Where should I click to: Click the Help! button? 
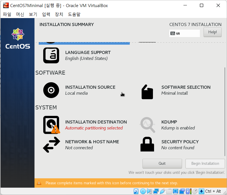(213, 32)
